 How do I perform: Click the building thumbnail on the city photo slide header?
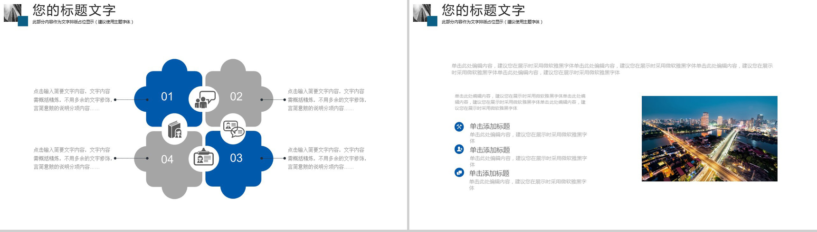(422, 13)
